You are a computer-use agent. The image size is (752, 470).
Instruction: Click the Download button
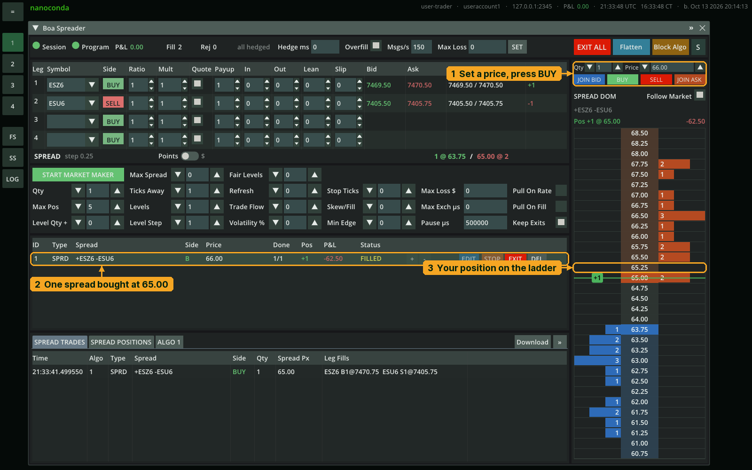(533, 342)
